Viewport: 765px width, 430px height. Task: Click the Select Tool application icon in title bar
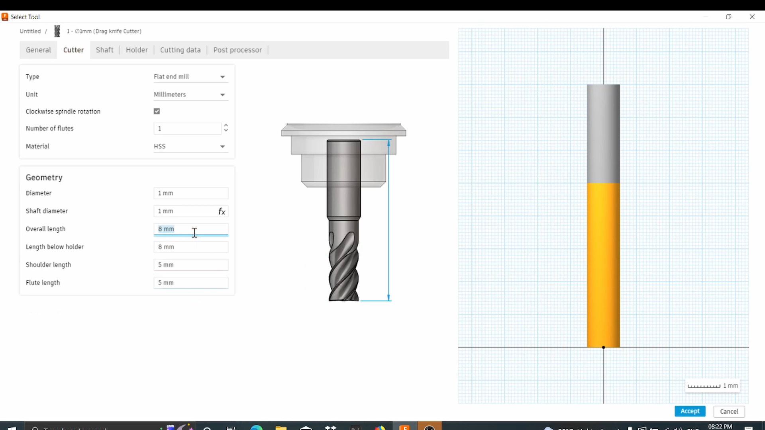[x=5, y=17]
